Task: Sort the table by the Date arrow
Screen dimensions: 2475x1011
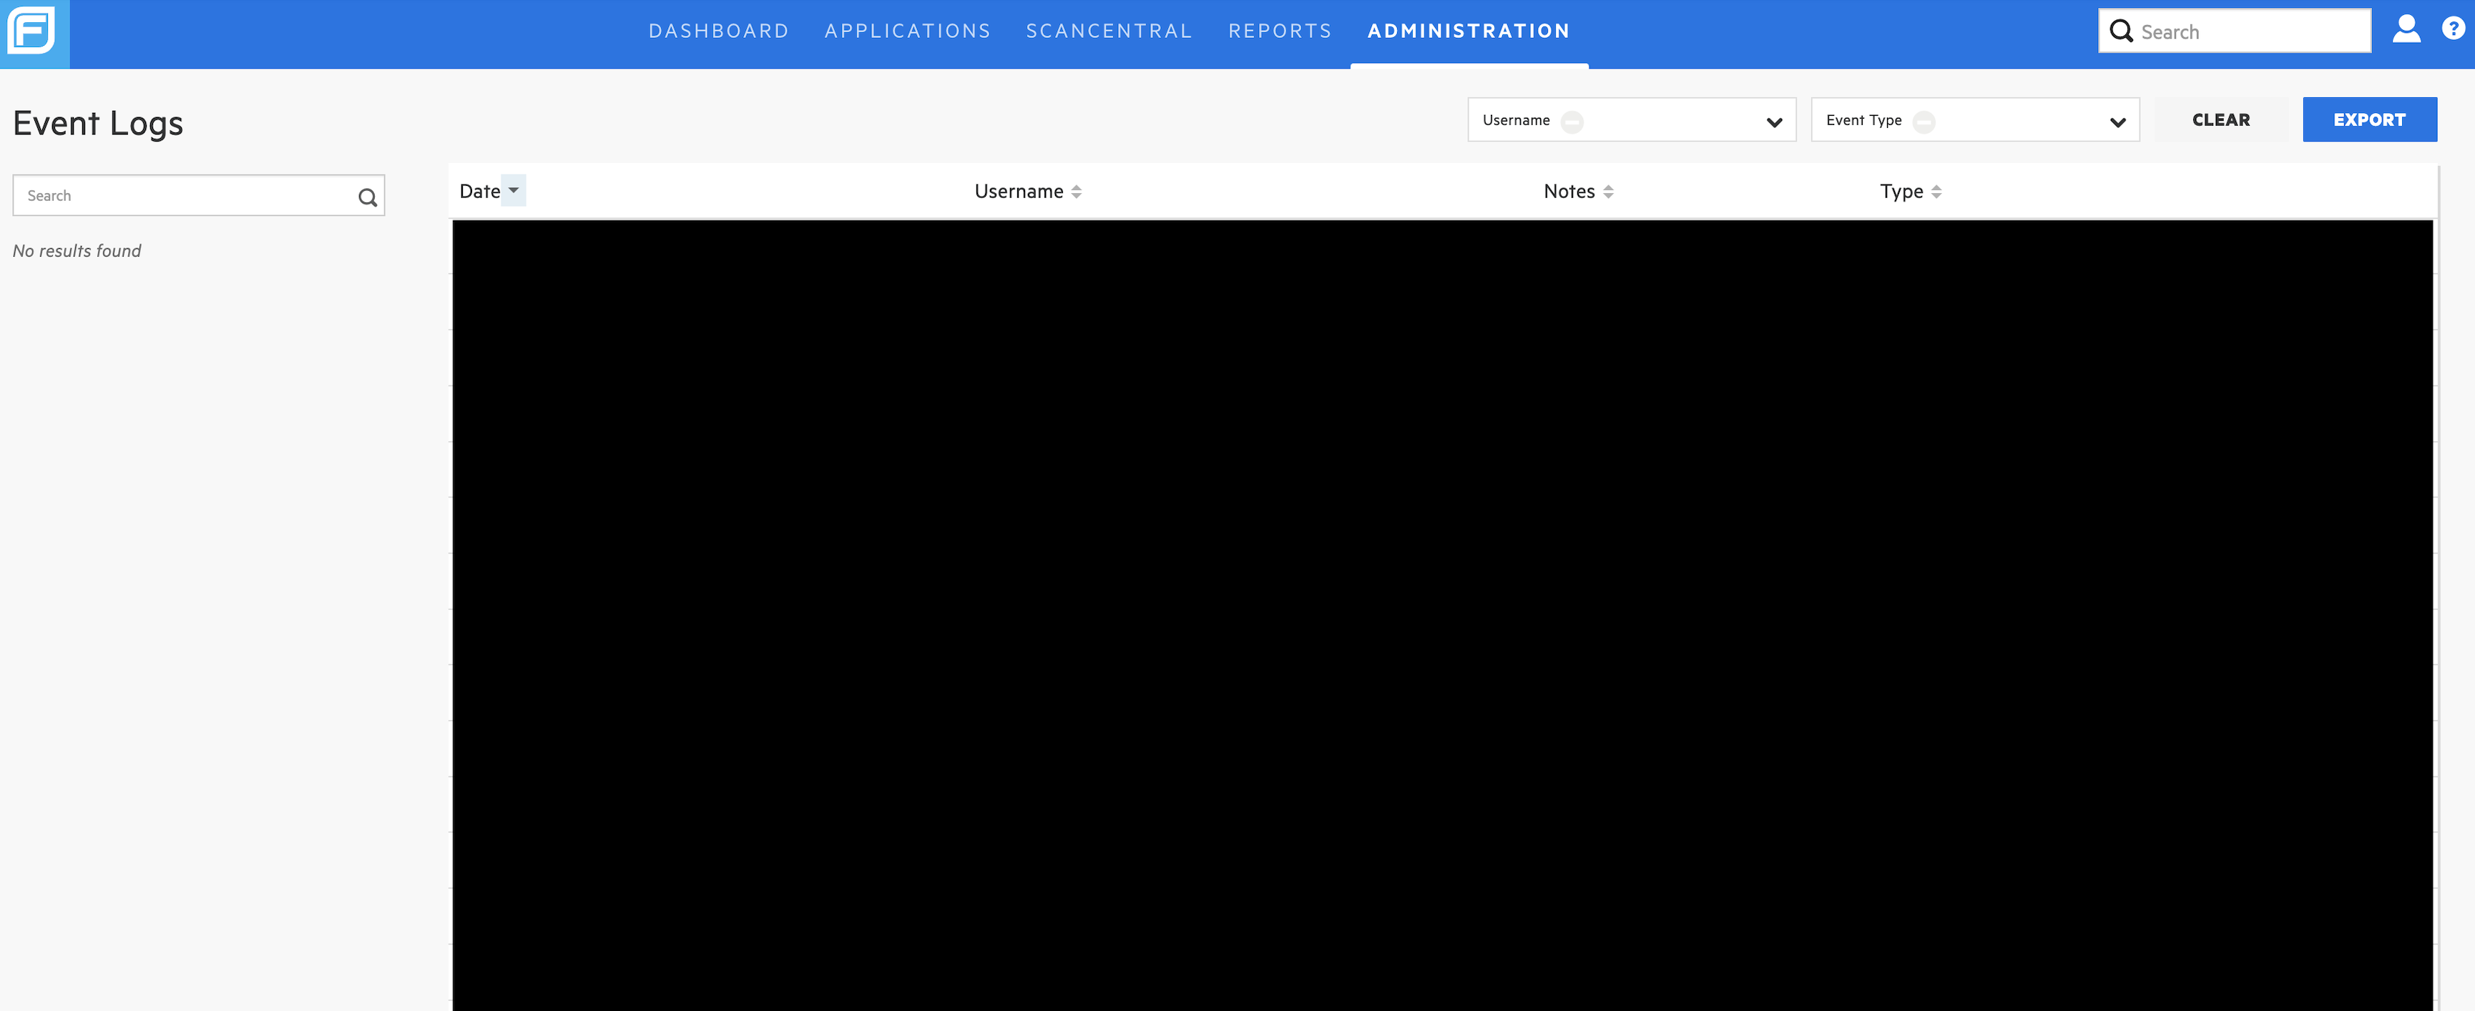Action: click(x=514, y=190)
